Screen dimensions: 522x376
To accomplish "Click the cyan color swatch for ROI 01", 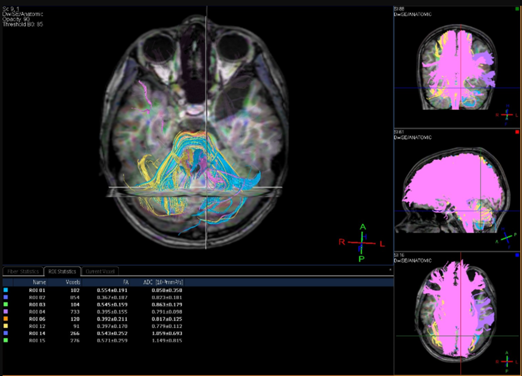I will pos(5,290).
